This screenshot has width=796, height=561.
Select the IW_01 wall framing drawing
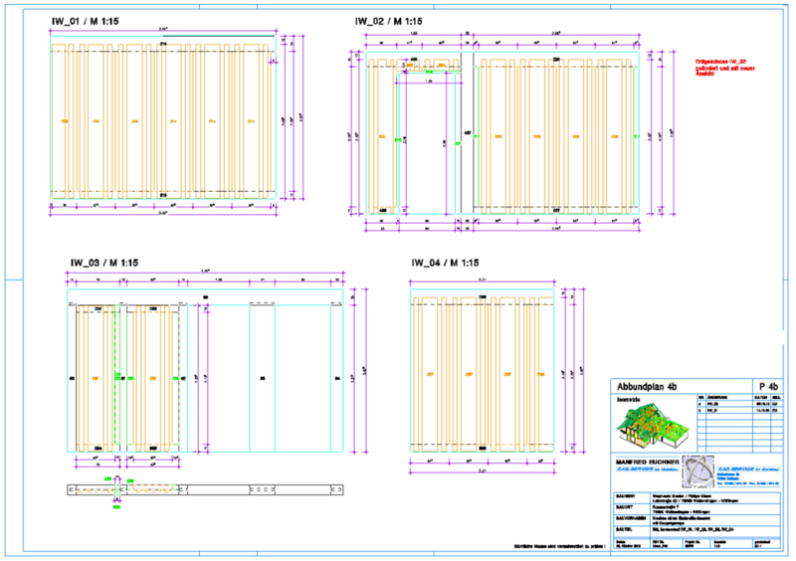pyautogui.click(x=163, y=121)
